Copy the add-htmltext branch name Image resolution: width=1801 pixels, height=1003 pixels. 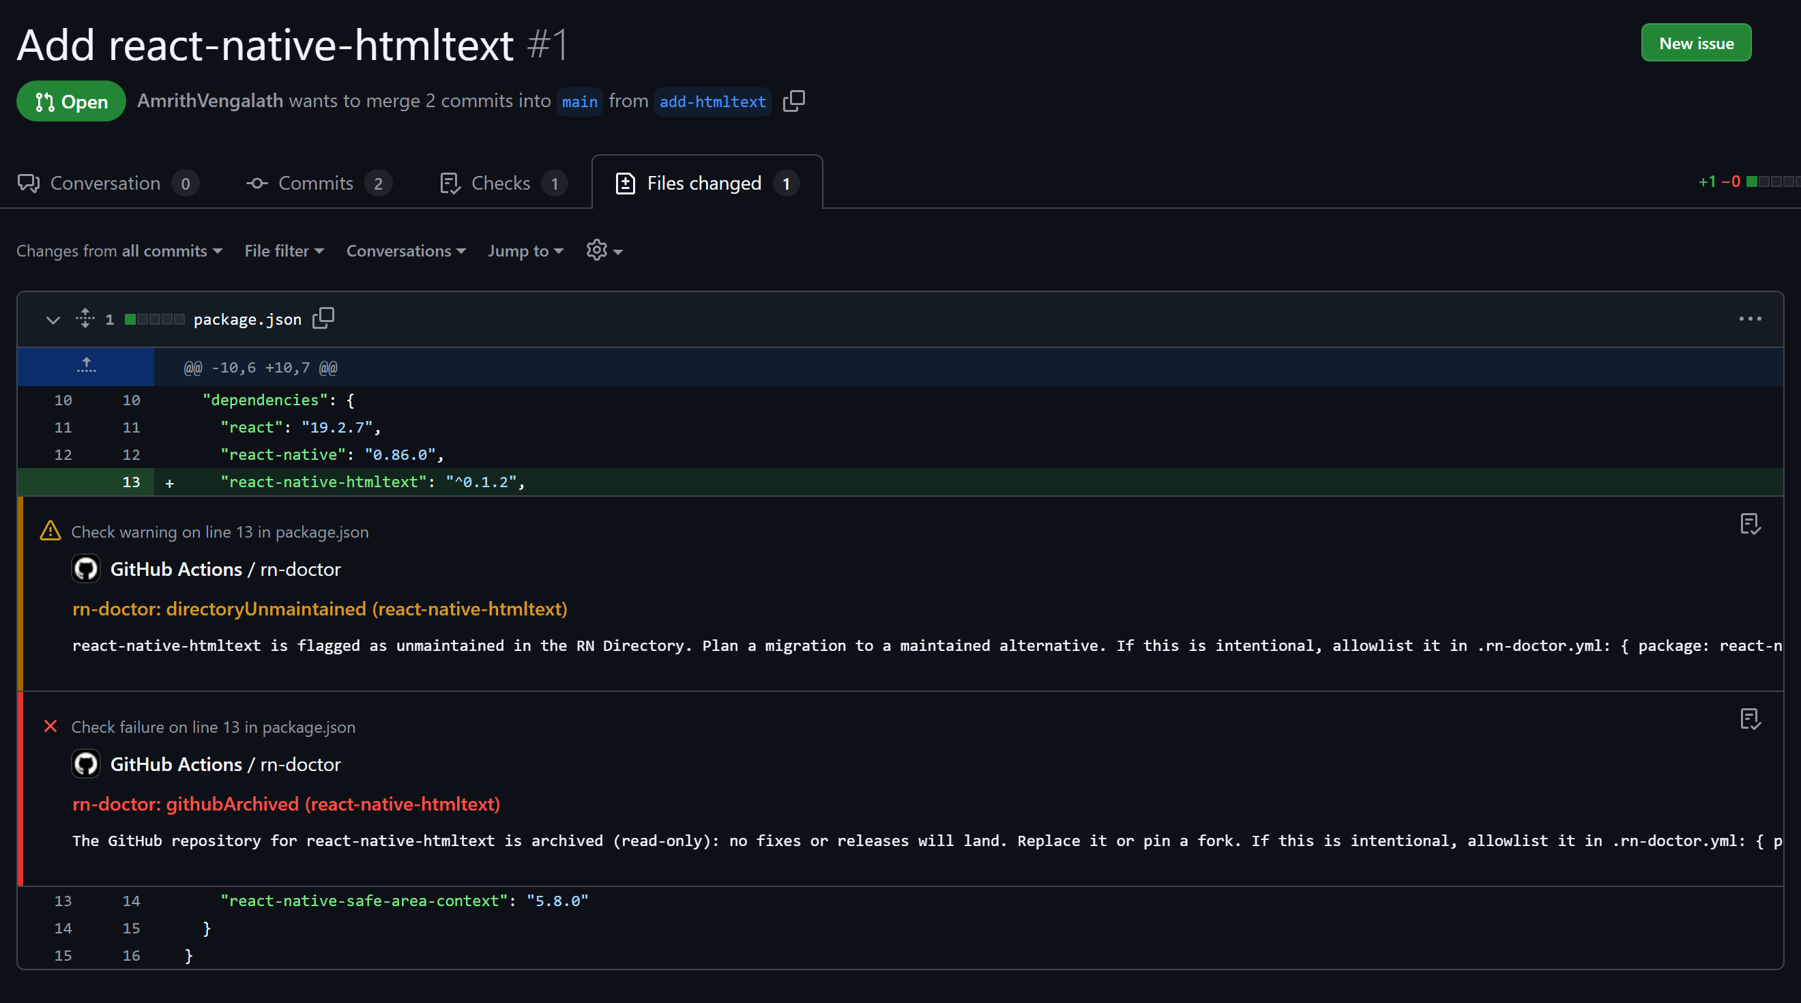point(793,102)
